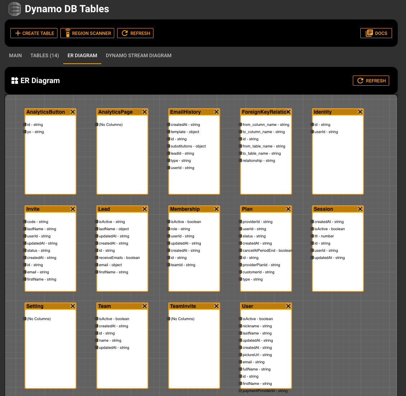The image size is (406, 396).
Task: Select 'fullName - string' in User
Action: click(x=257, y=370)
